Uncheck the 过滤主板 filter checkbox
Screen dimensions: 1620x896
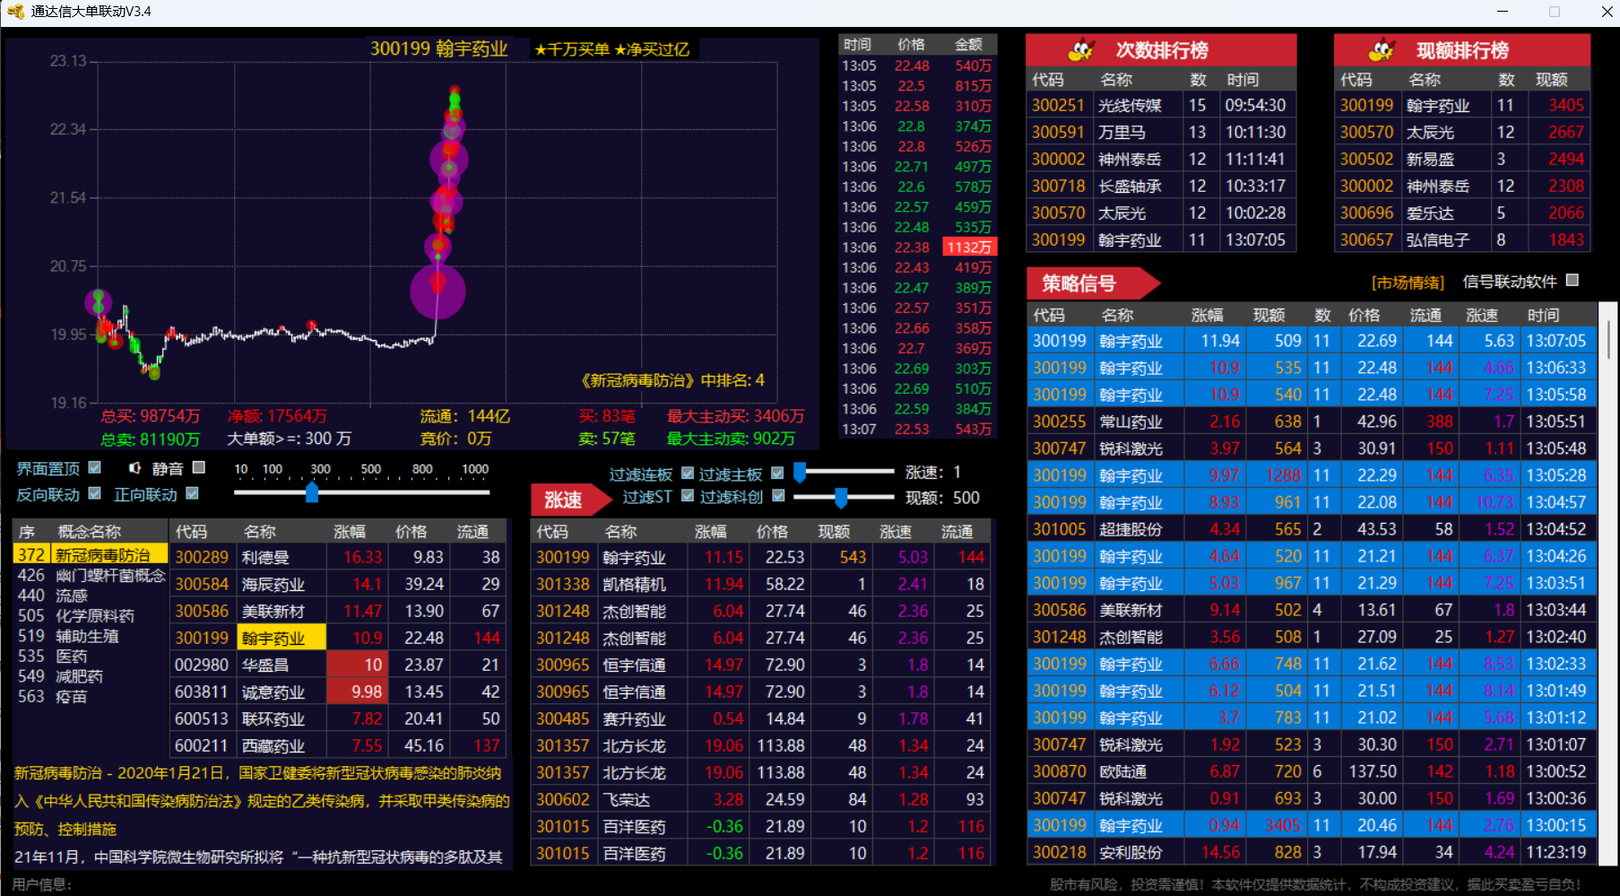(777, 473)
